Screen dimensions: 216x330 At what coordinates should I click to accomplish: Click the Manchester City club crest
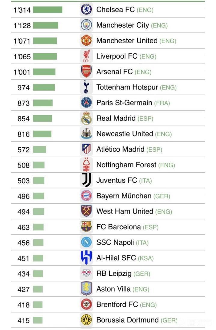86,25
